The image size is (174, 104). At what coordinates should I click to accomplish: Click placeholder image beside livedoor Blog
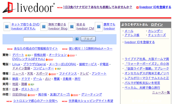[x=44, y=26]
